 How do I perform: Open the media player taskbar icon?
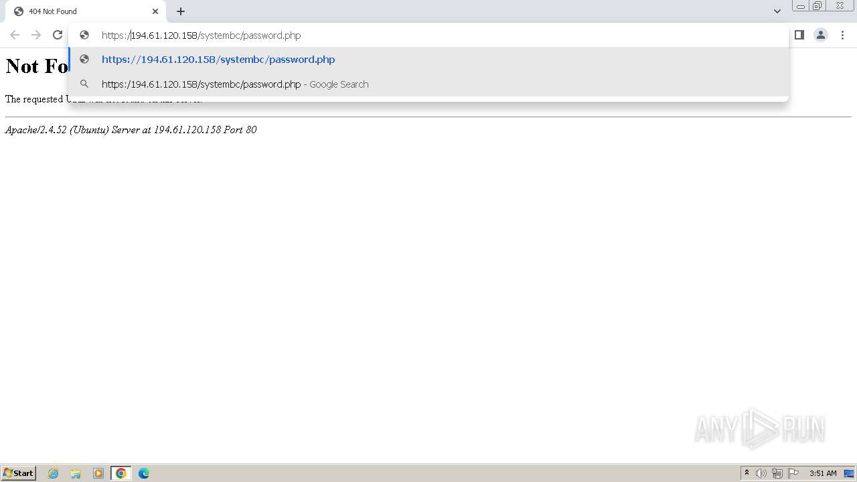point(98,473)
